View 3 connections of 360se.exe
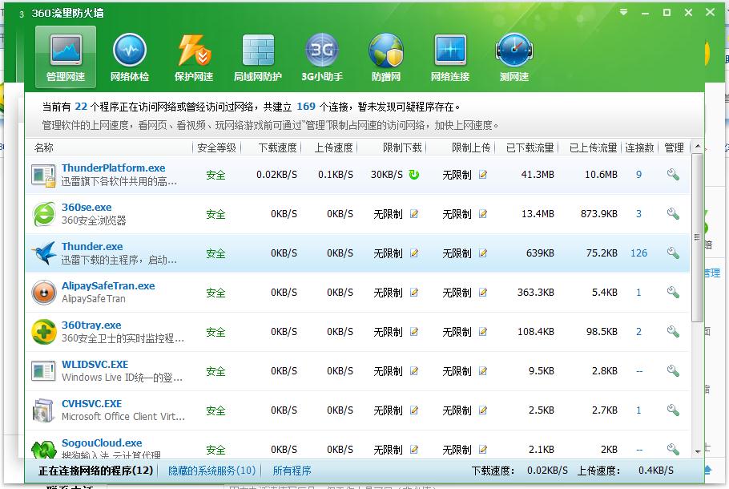The height and width of the screenshot is (489, 729). click(638, 214)
